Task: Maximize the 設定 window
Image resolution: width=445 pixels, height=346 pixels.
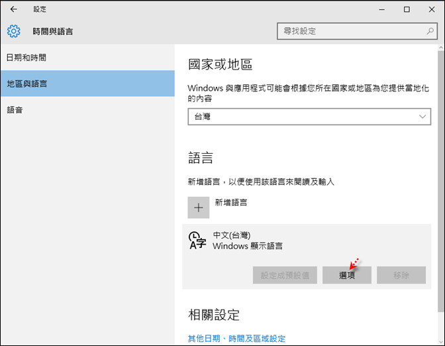Action: click(407, 9)
